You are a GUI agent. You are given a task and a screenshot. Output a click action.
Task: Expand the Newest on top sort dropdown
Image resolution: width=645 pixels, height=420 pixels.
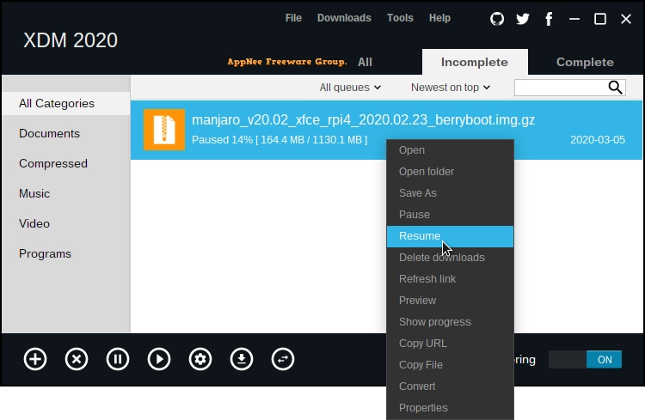coord(451,88)
